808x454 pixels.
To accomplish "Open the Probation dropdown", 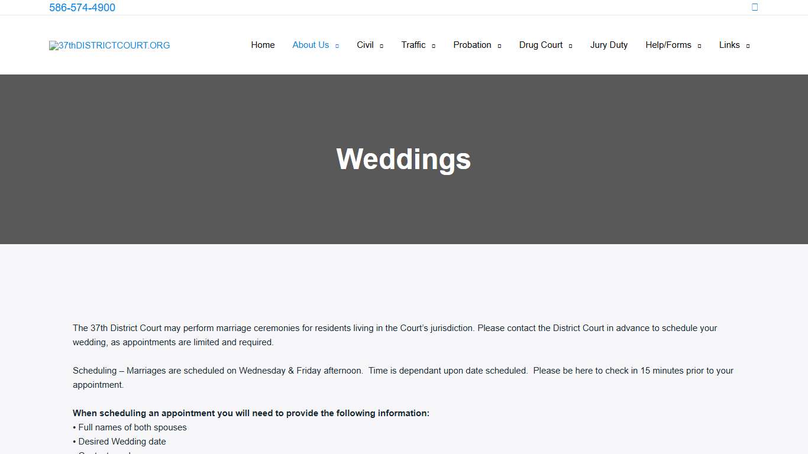I will coord(499,46).
